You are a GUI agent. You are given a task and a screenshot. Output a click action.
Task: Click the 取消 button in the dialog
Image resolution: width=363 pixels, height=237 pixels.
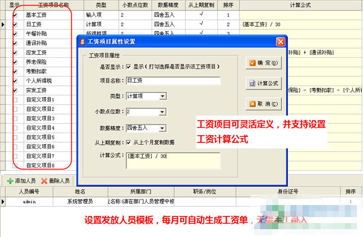click(x=263, y=104)
